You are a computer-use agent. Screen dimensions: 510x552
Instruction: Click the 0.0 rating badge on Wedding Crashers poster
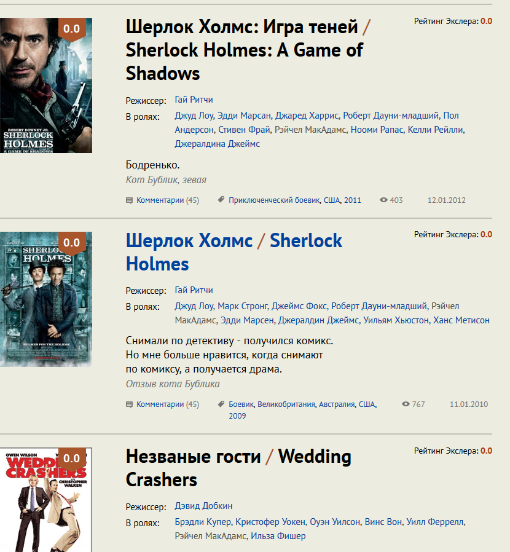coord(72,459)
